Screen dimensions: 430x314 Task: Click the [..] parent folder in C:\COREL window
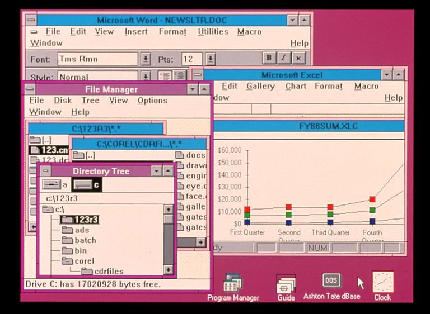[84, 155]
